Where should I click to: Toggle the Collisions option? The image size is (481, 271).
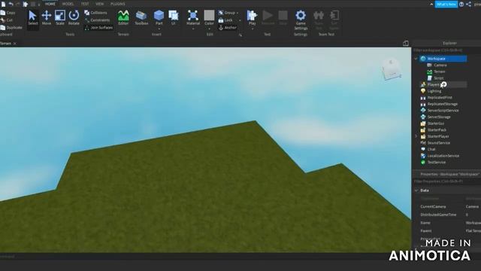[95, 13]
